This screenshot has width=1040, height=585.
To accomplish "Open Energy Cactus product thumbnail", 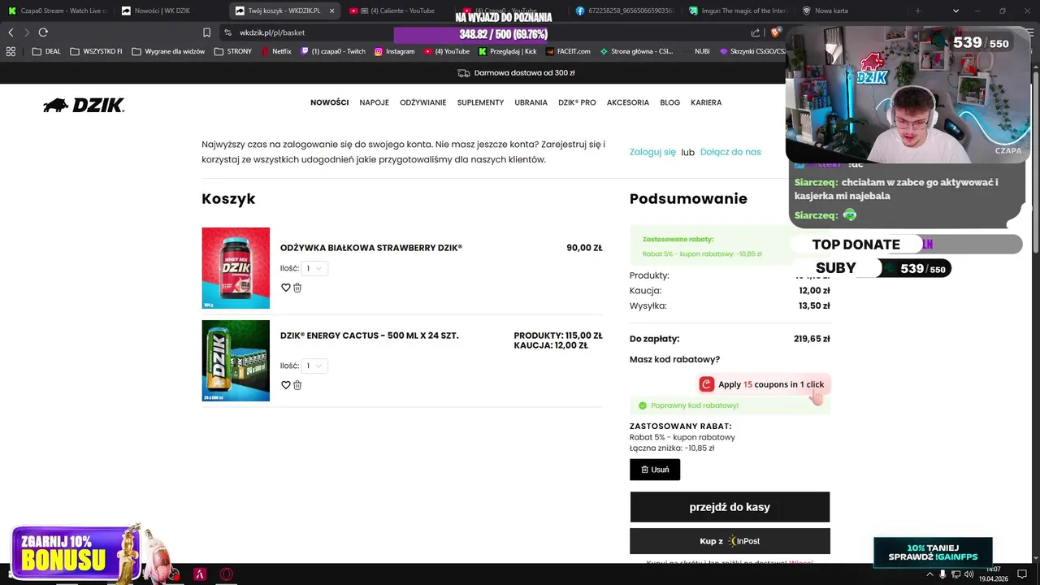I will pyautogui.click(x=236, y=361).
